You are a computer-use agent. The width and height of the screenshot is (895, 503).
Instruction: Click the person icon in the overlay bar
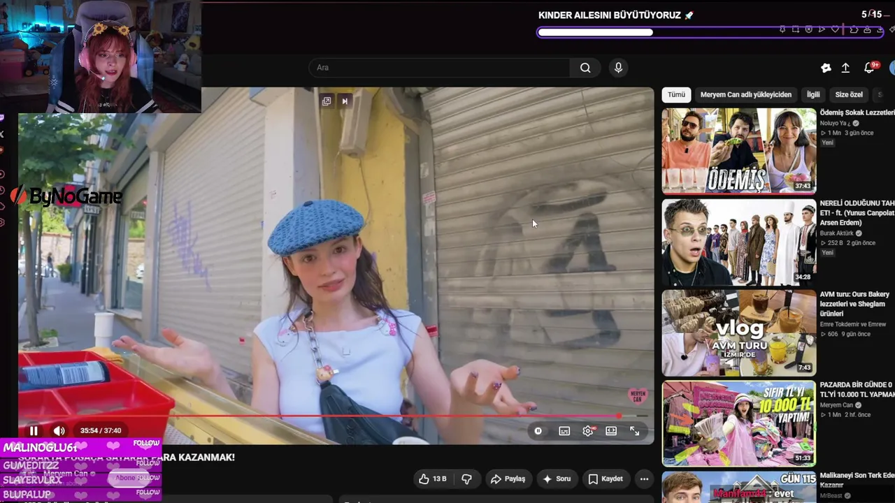pyautogui.click(x=868, y=29)
